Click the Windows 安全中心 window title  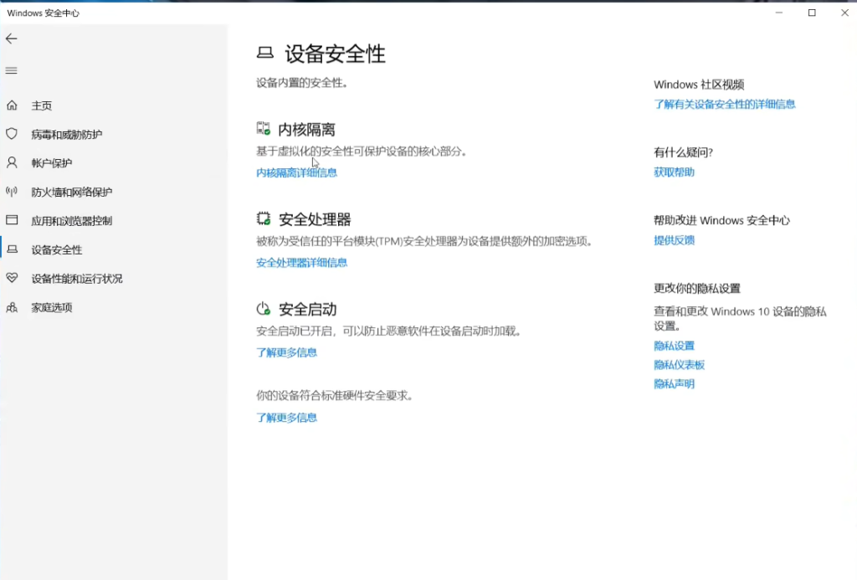tap(44, 13)
